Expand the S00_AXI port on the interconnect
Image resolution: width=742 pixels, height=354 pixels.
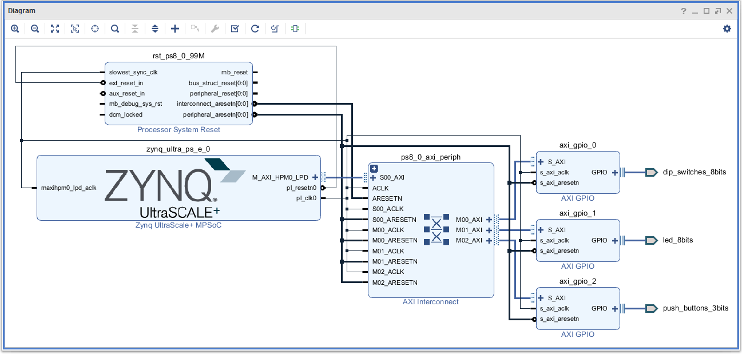point(373,177)
